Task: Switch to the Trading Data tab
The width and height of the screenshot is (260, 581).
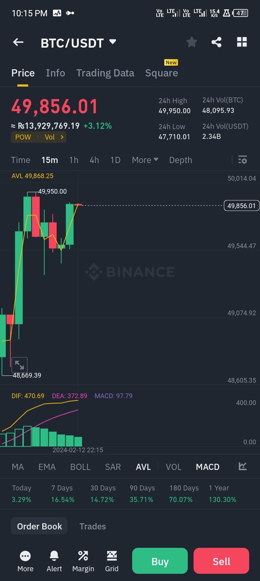Action: [x=105, y=73]
